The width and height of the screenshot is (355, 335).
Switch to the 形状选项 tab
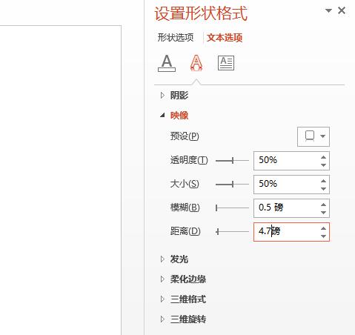pyautogui.click(x=176, y=38)
